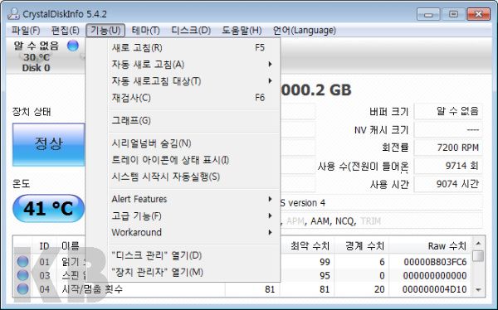The width and height of the screenshot is (498, 310).
Task: Open the 도움말(H) menu
Action: [242, 31]
